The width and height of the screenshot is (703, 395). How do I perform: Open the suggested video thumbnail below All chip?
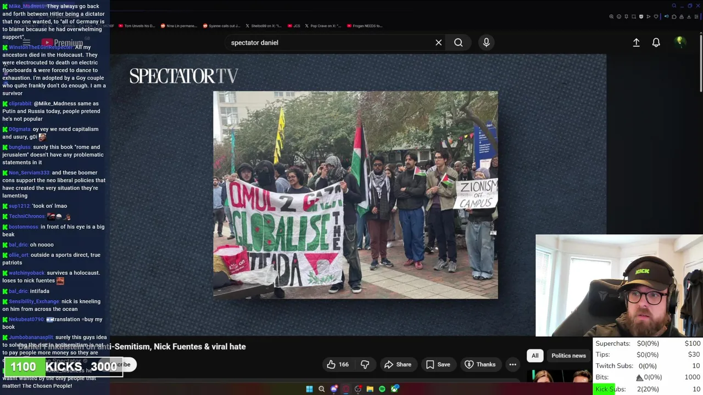point(559,376)
